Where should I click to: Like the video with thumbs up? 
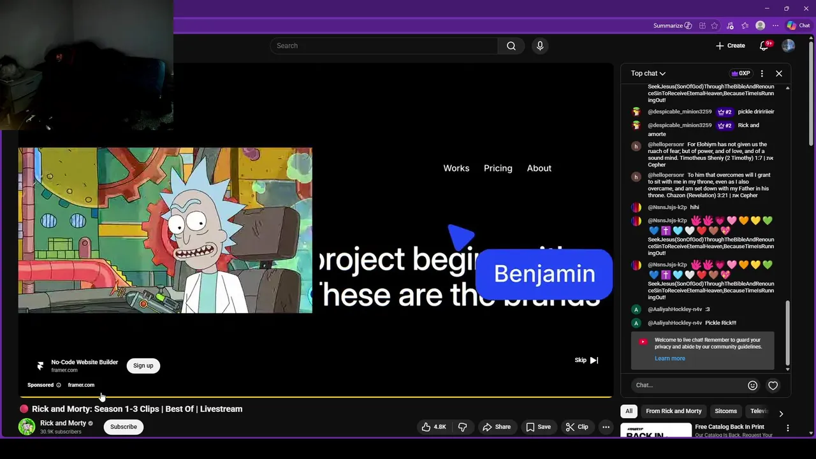click(x=433, y=427)
